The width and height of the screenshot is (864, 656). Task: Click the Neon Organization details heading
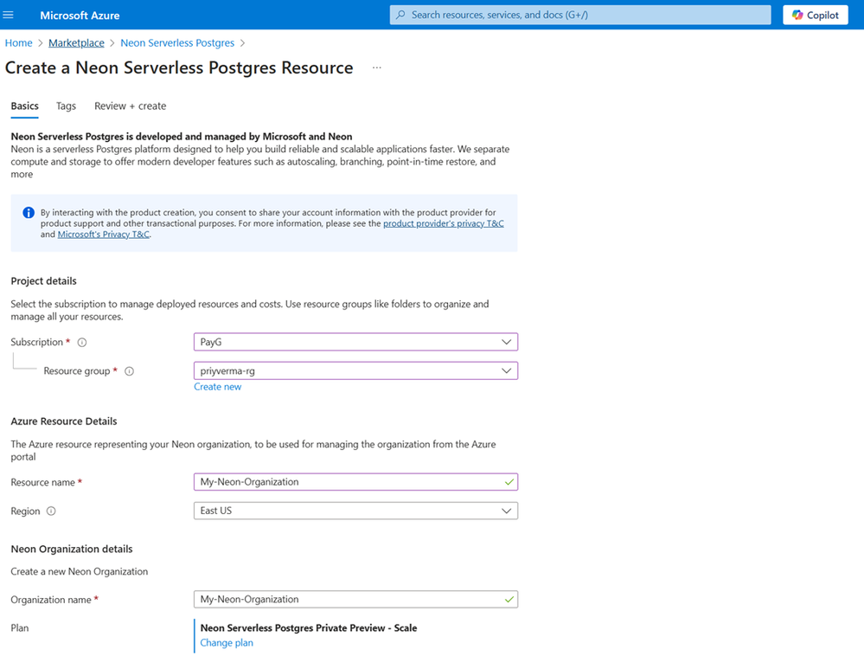72,549
